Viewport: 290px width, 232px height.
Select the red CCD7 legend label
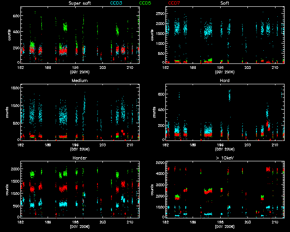(174, 3)
